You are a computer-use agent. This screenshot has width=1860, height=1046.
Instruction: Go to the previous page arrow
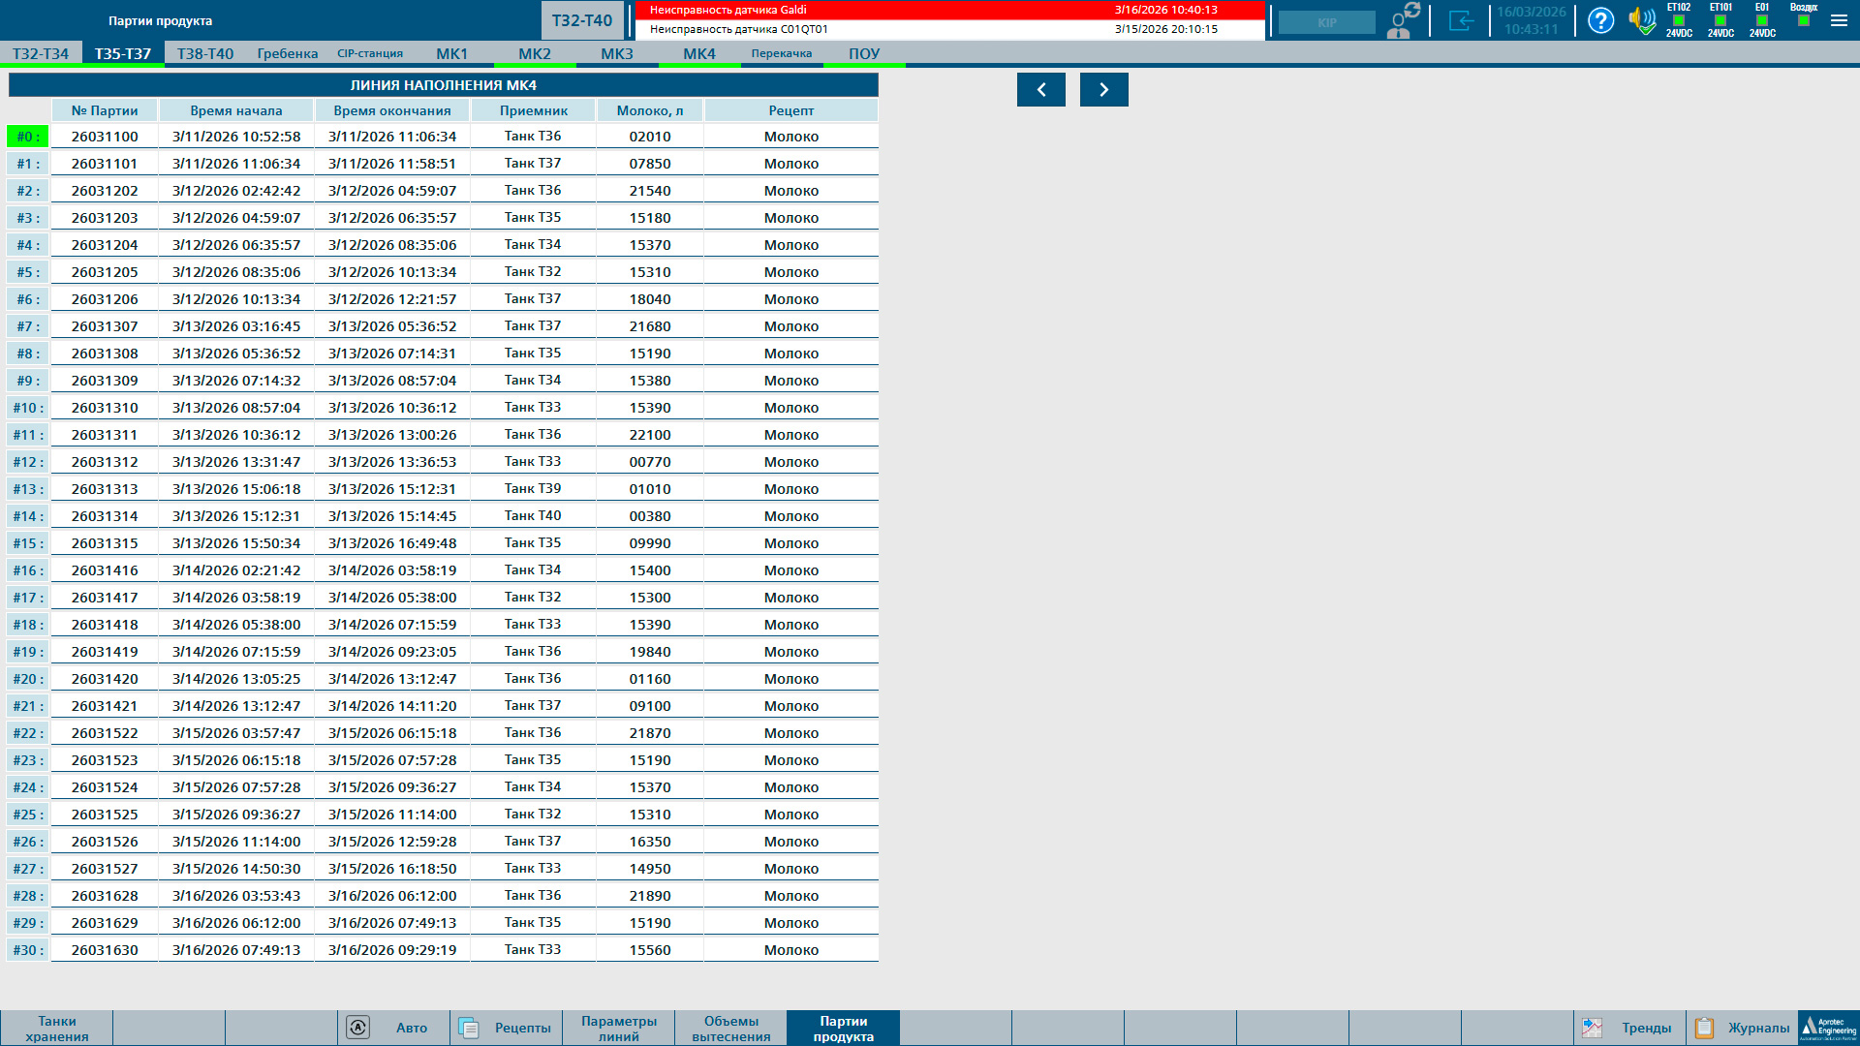[x=1041, y=89]
